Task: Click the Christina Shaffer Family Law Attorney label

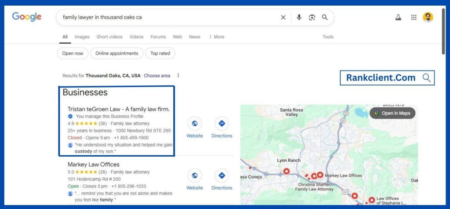Action: click(x=314, y=187)
